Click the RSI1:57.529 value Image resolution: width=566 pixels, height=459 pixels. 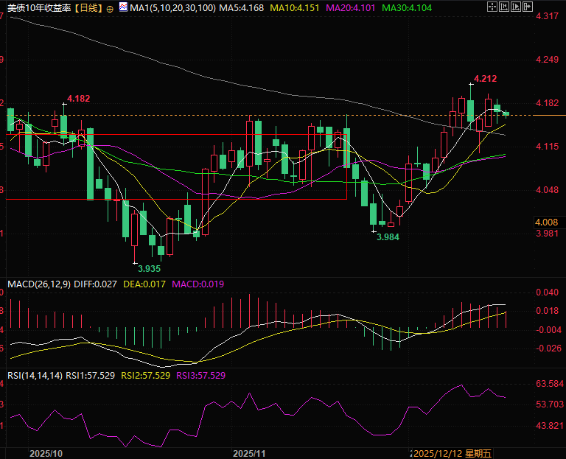click(90, 376)
